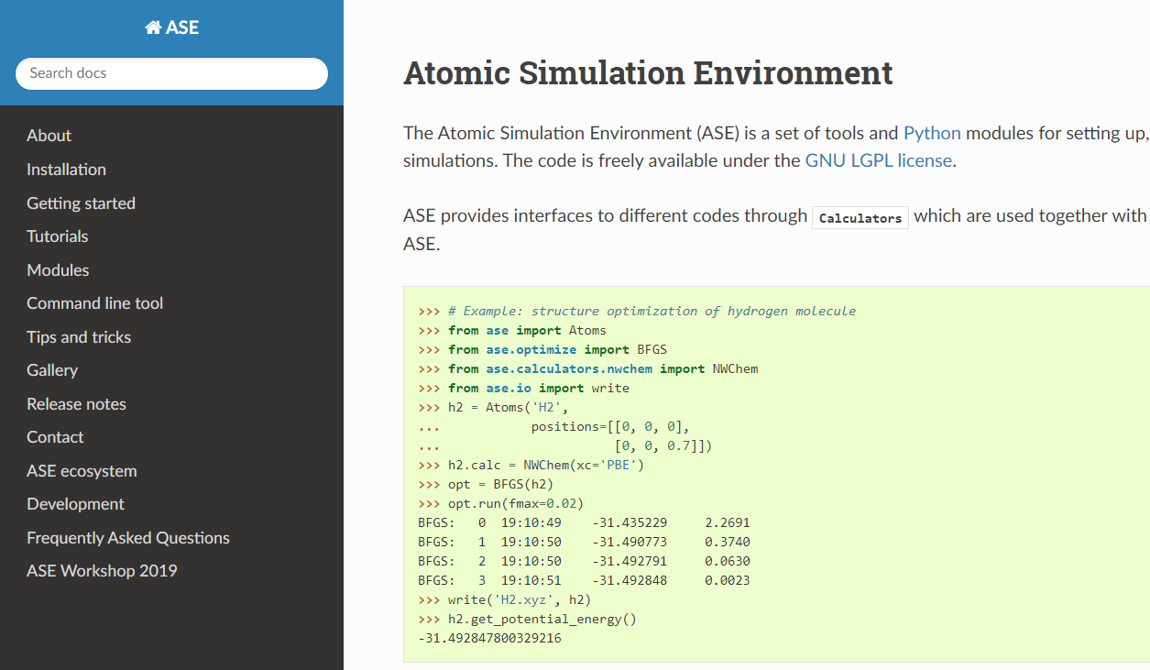
Task: Open the GNU LGPL license link
Action: pos(880,160)
